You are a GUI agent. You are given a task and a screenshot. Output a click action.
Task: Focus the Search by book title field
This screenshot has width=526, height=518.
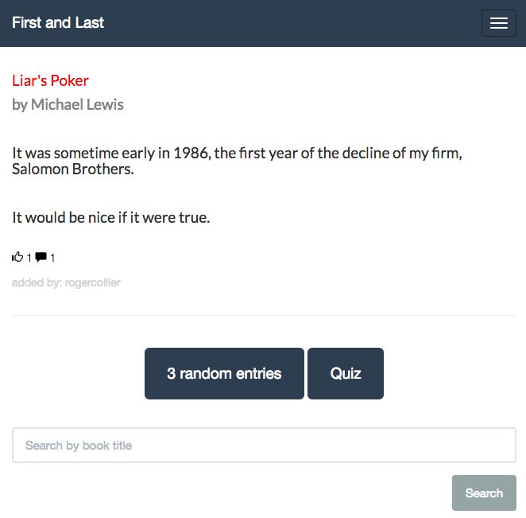coord(264,445)
